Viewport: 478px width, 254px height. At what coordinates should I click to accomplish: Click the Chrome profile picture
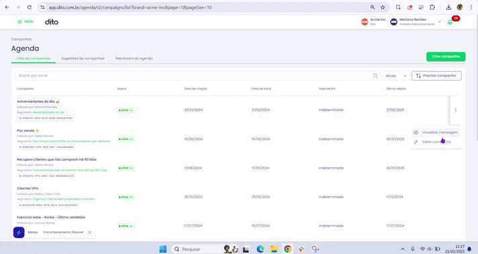click(460, 7)
